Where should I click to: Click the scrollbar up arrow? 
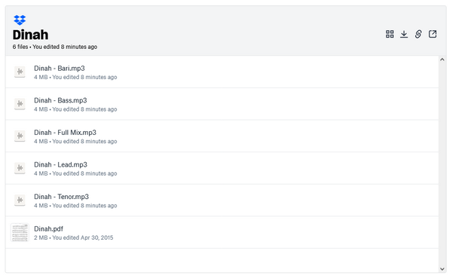click(x=442, y=60)
